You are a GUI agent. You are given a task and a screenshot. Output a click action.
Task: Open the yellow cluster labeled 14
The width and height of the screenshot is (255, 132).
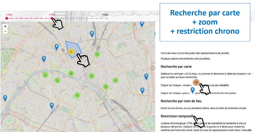point(71,52)
